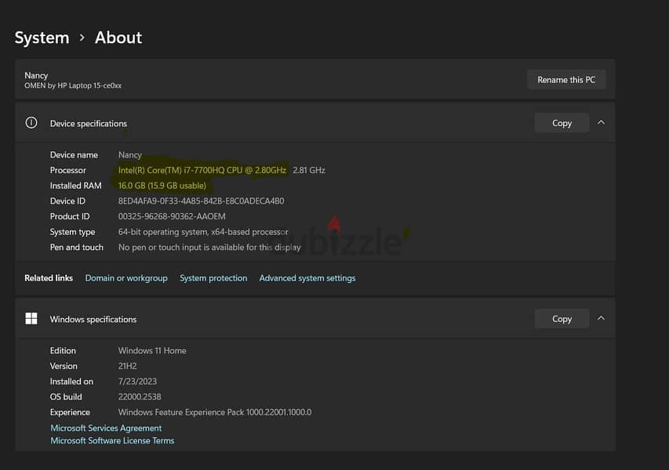Click the Windows logo icon beside Windows specifications
This screenshot has height=470, width=669.
tap(31, 318)
